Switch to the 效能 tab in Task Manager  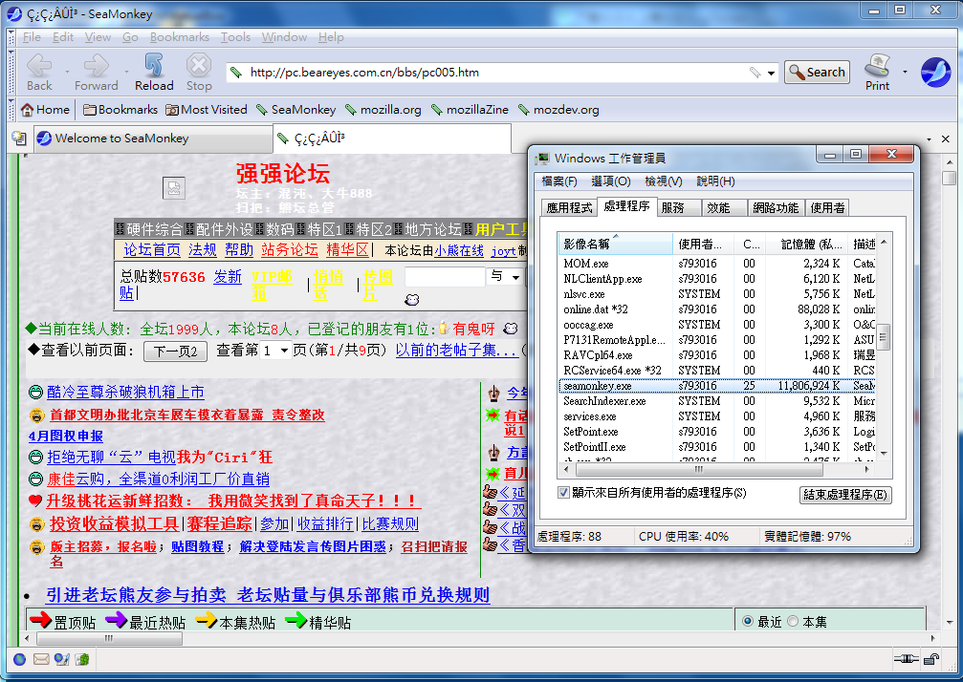718,208
